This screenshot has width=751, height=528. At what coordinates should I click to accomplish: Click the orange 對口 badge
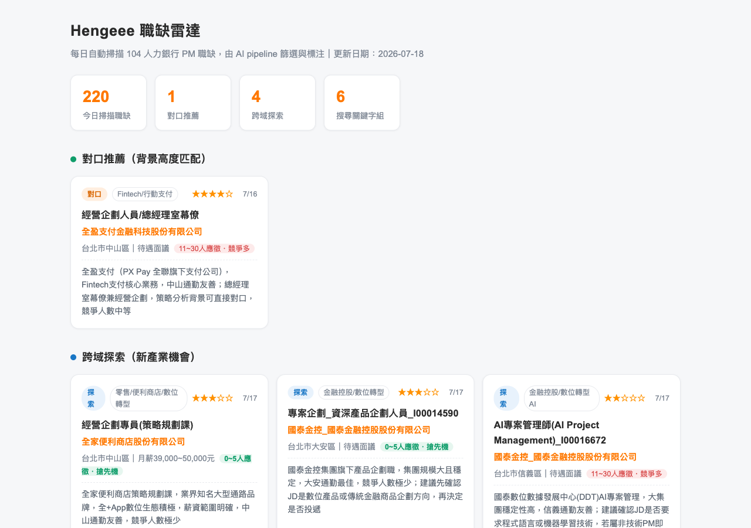click(x=94, y=194)
